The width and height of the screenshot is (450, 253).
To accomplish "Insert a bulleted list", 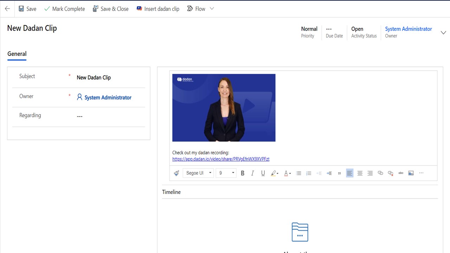I will click(298, 173).
